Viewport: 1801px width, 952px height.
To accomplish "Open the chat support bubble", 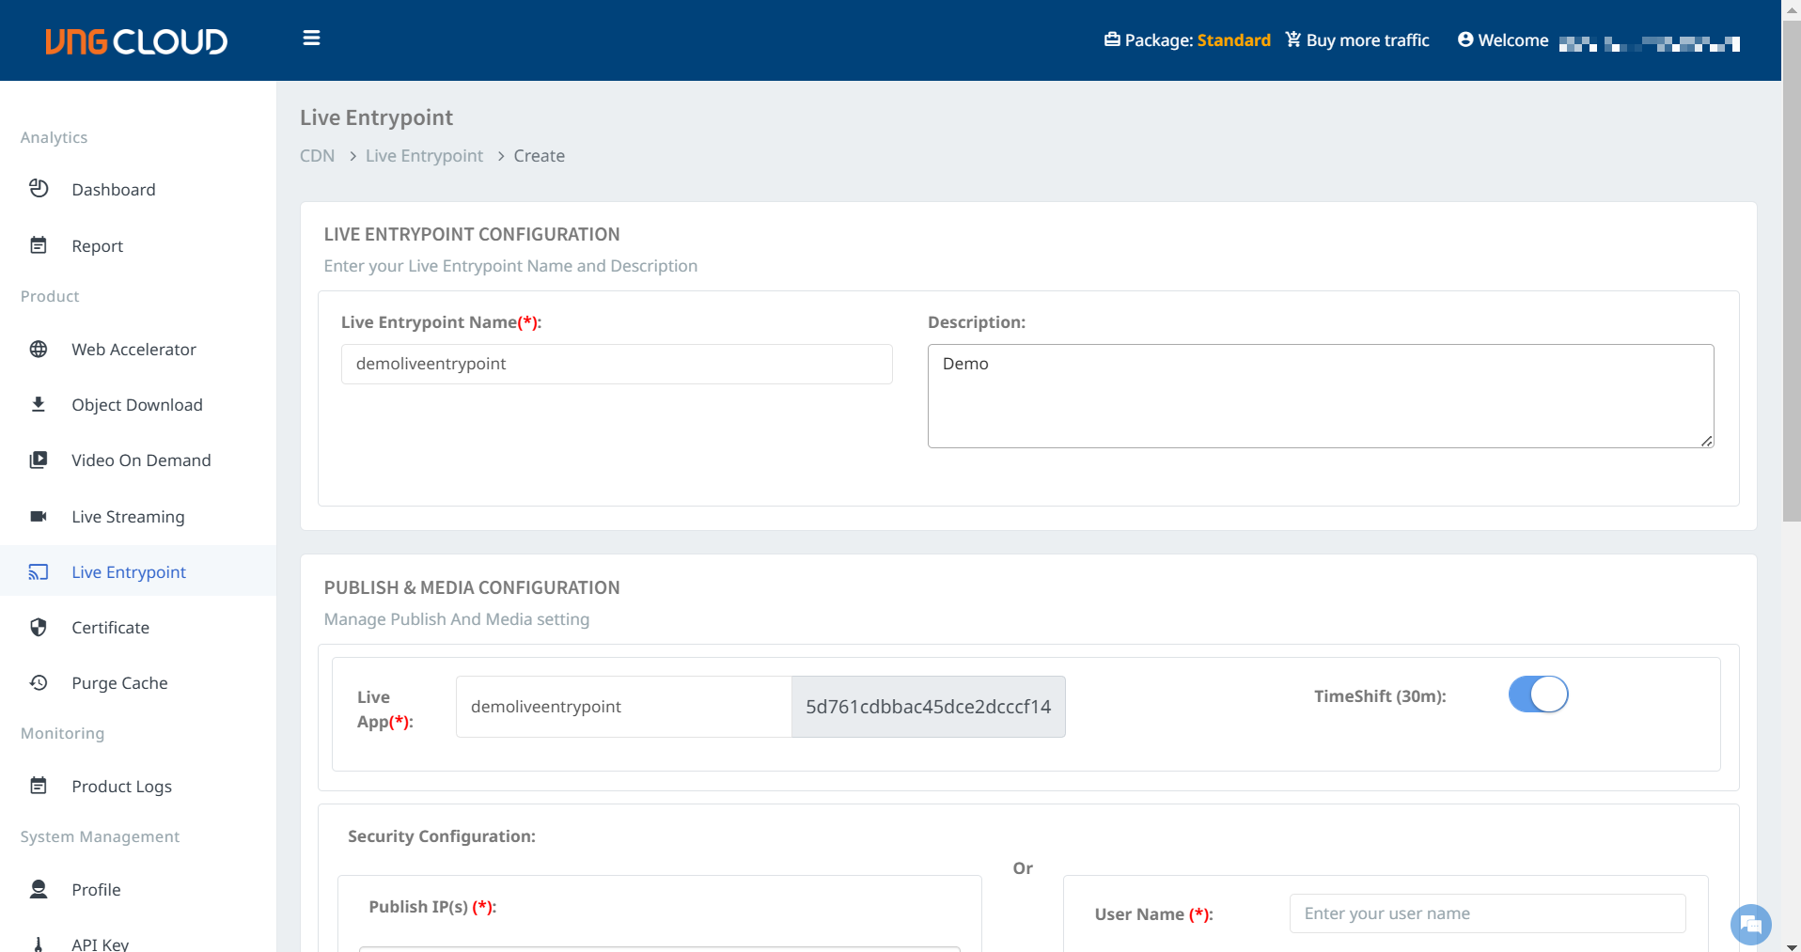I will pyautogui.click(x=1750, y=925).
